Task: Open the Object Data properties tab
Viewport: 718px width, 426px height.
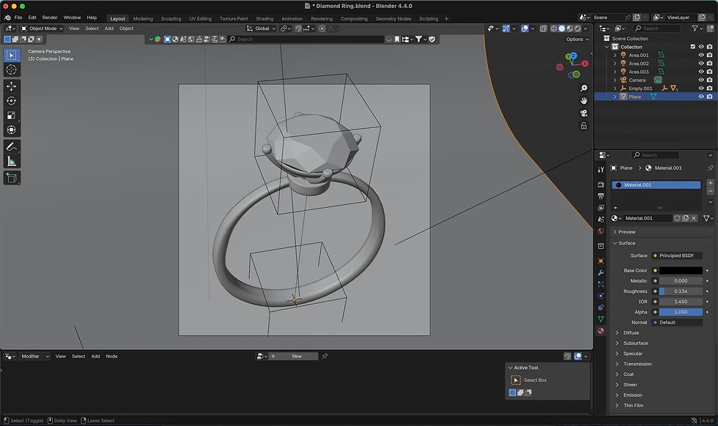Action: point(601,319)
